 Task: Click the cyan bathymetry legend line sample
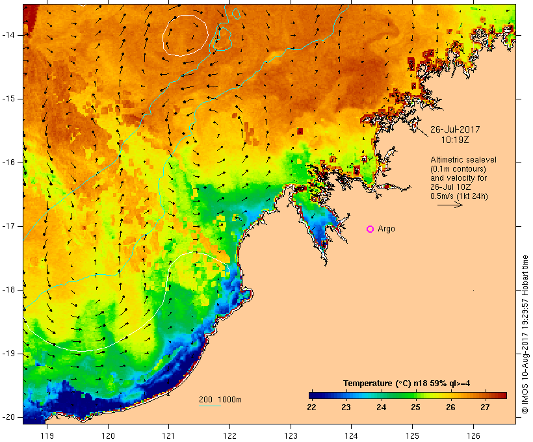210,406
